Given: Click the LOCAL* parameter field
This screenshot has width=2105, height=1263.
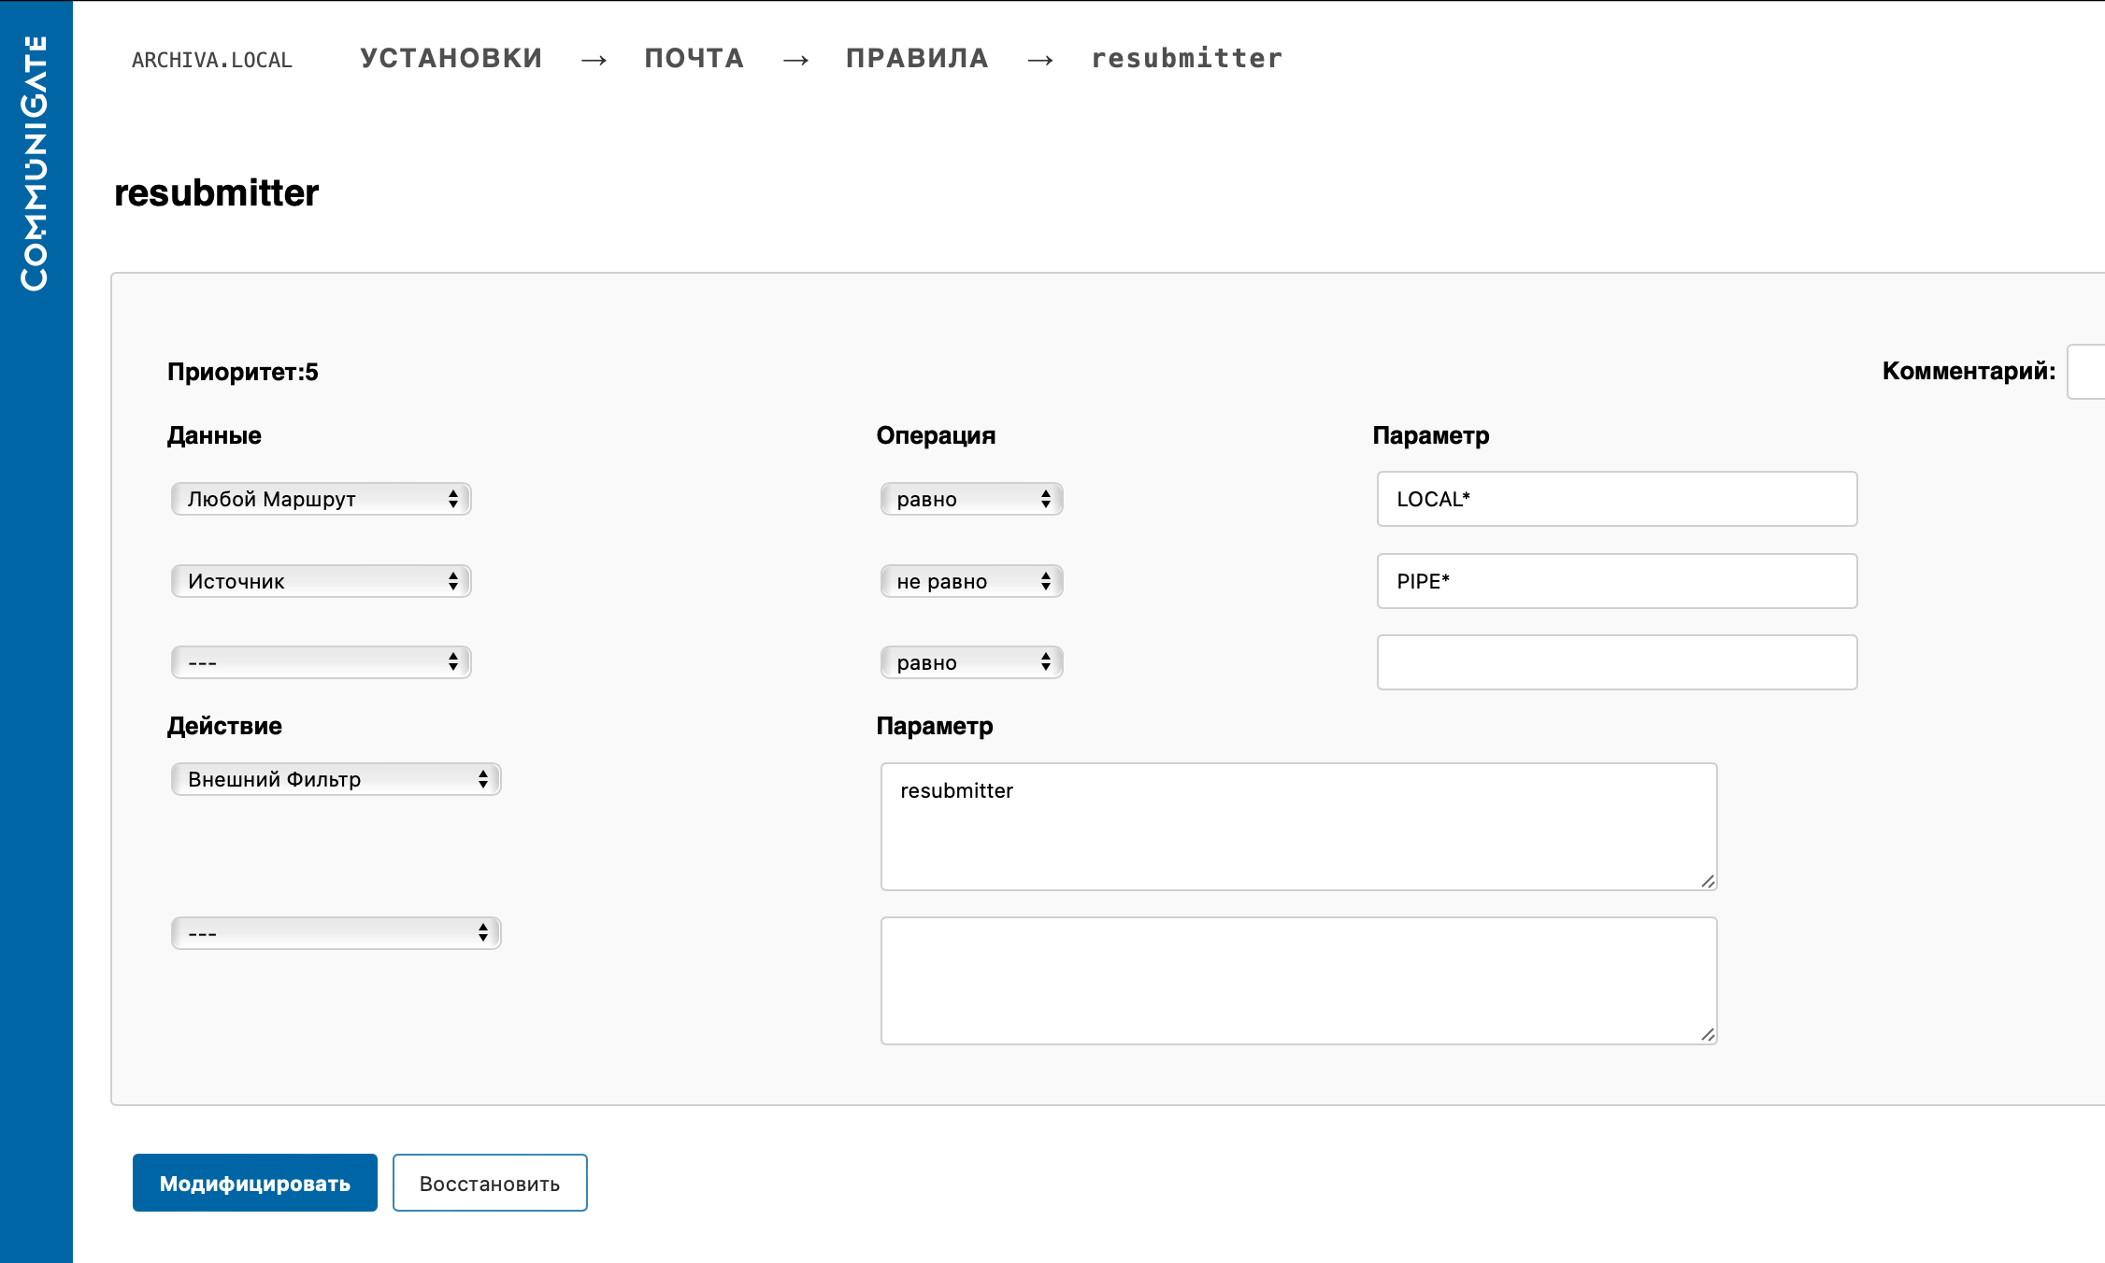Looking at the screenshot, I should 1616,499.
